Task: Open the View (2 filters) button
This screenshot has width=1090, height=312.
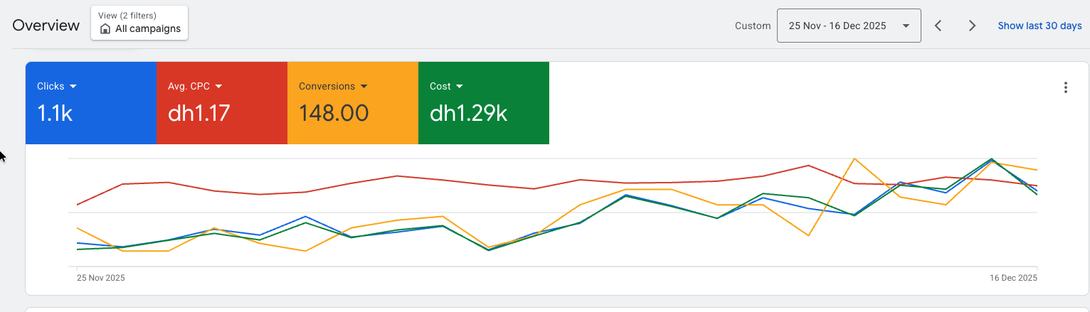Action: pyautogui.click(x=139, y=23)
